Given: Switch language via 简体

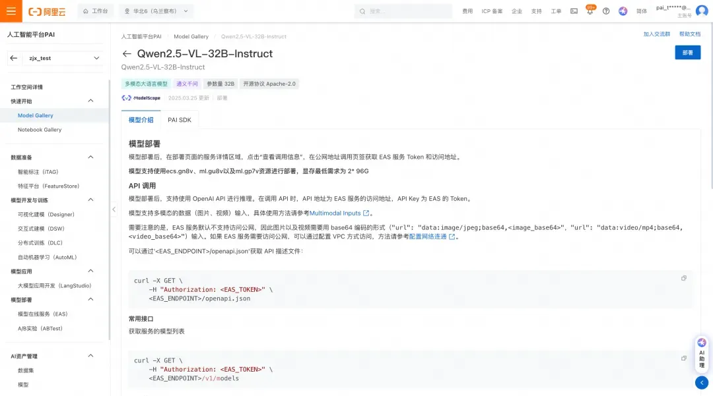Looking at the screenshot, I should pos(642,11).
